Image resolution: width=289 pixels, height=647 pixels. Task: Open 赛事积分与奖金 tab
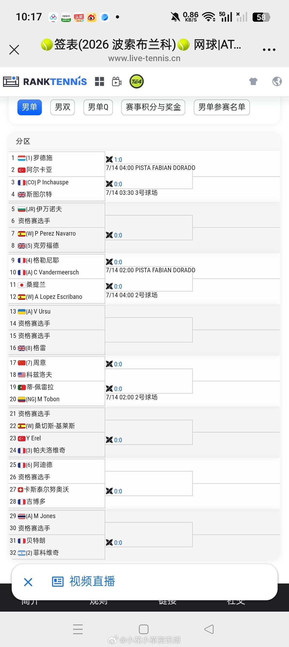point(153,107)
